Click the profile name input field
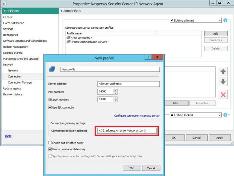Viewport: 234px width, 176px height. coord(110,69)
